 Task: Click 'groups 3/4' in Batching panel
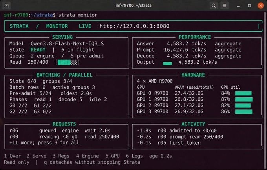coord(57,81)
